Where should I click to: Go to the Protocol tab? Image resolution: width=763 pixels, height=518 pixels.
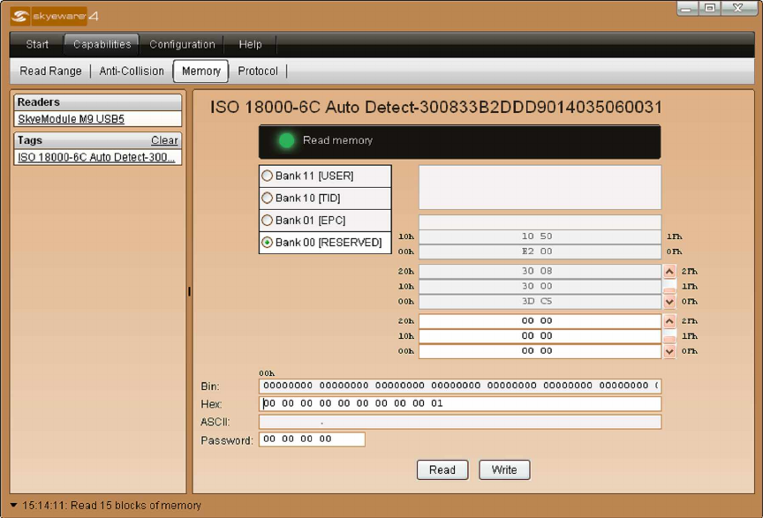tap(258, 71)
